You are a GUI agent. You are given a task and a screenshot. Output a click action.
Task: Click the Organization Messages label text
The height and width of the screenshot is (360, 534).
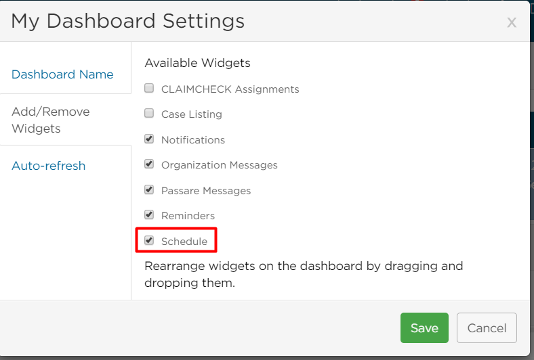[x=220, y=165]
